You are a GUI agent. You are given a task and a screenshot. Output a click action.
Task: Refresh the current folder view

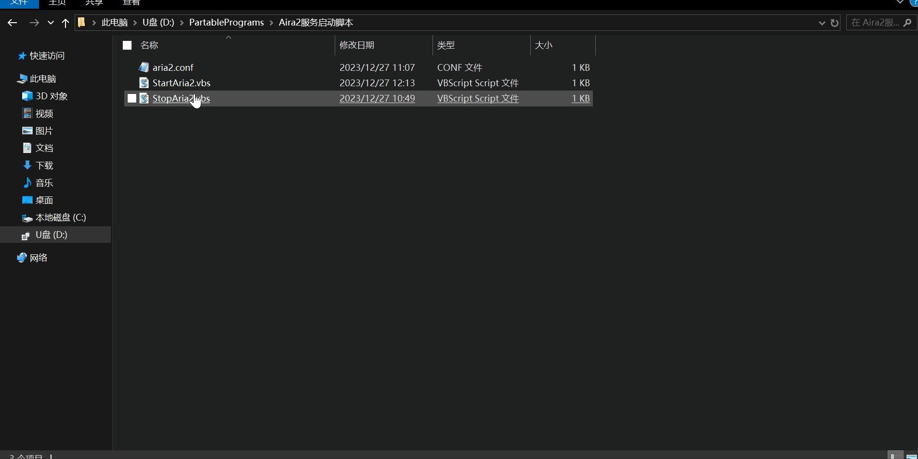[835, 23]
